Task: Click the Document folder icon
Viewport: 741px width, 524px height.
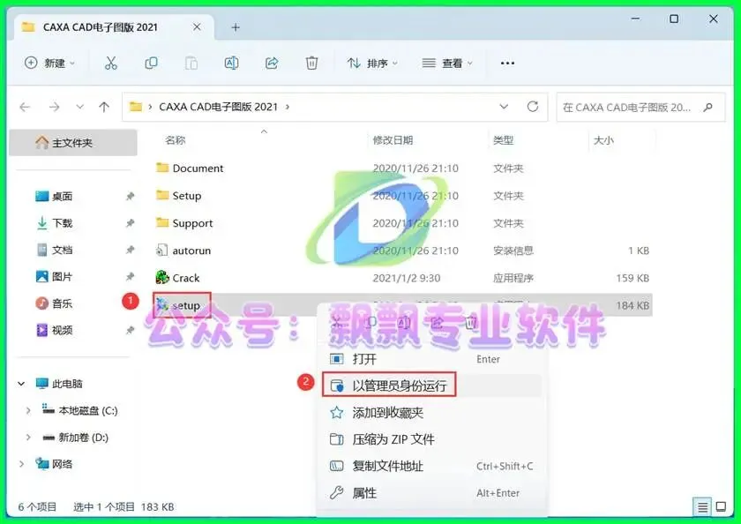Action: [162, 168]
